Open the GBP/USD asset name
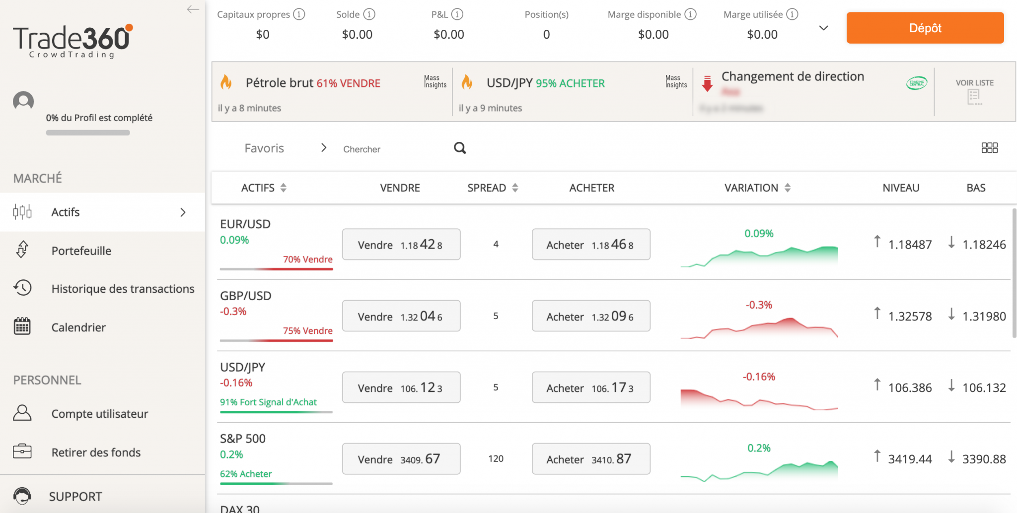The width and height of the screenshot is (1017, 513). 246,296
